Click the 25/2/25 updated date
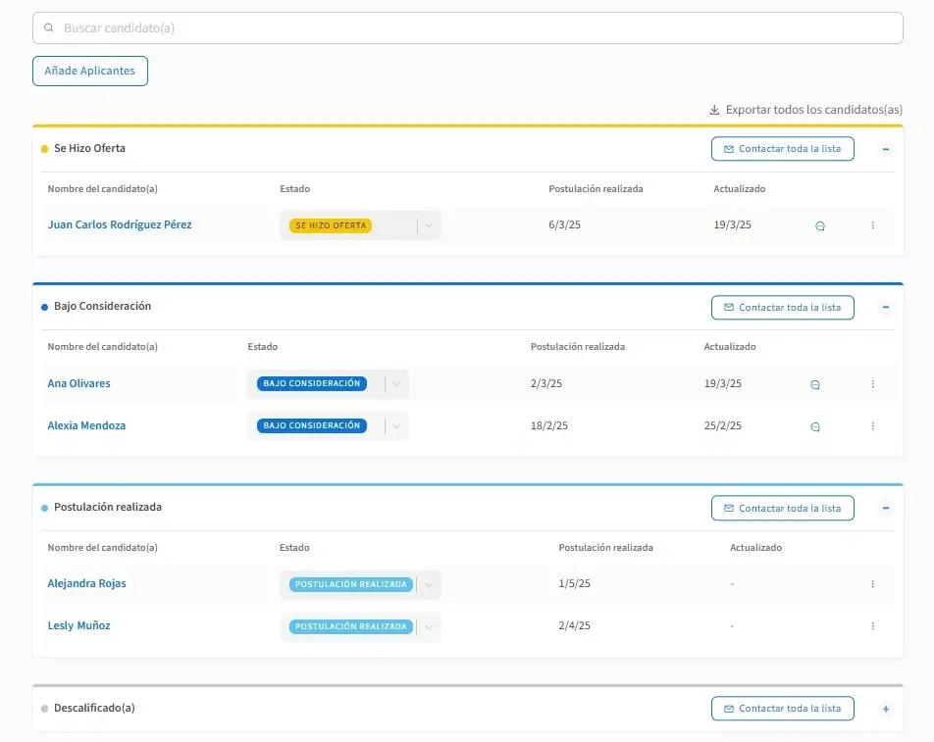The height and width of the screenshot is (742, 934). click(x=722, y=426)
